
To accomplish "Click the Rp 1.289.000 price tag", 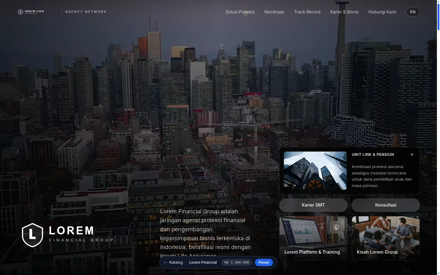I will coord(237,262).
